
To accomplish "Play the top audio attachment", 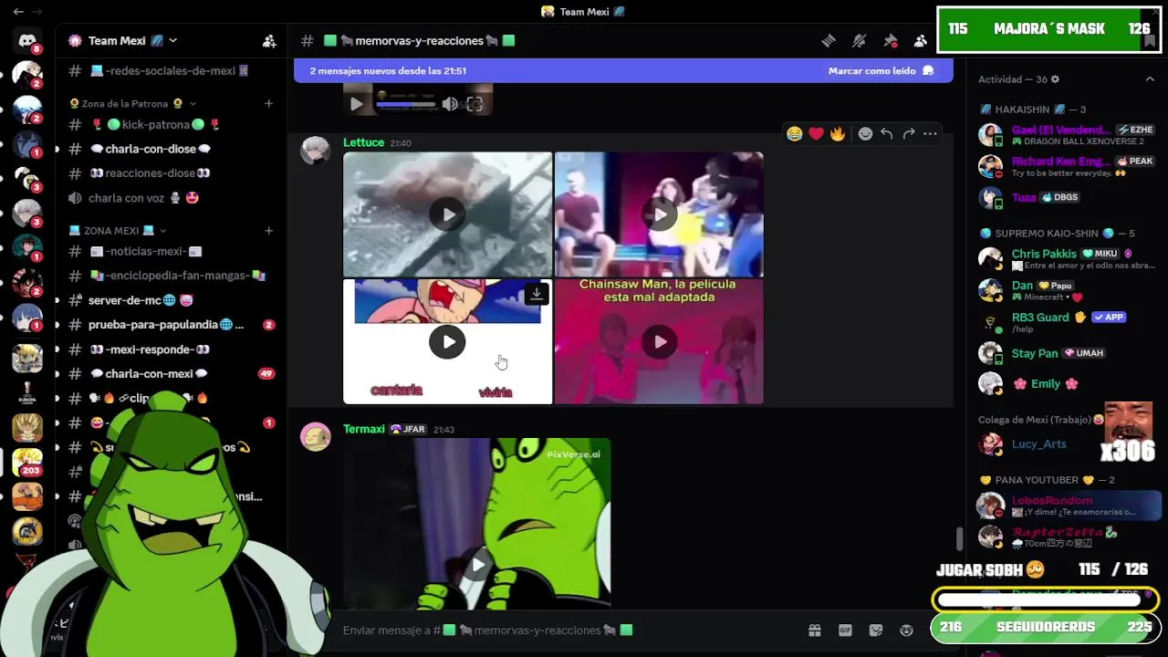I will 357,104.
